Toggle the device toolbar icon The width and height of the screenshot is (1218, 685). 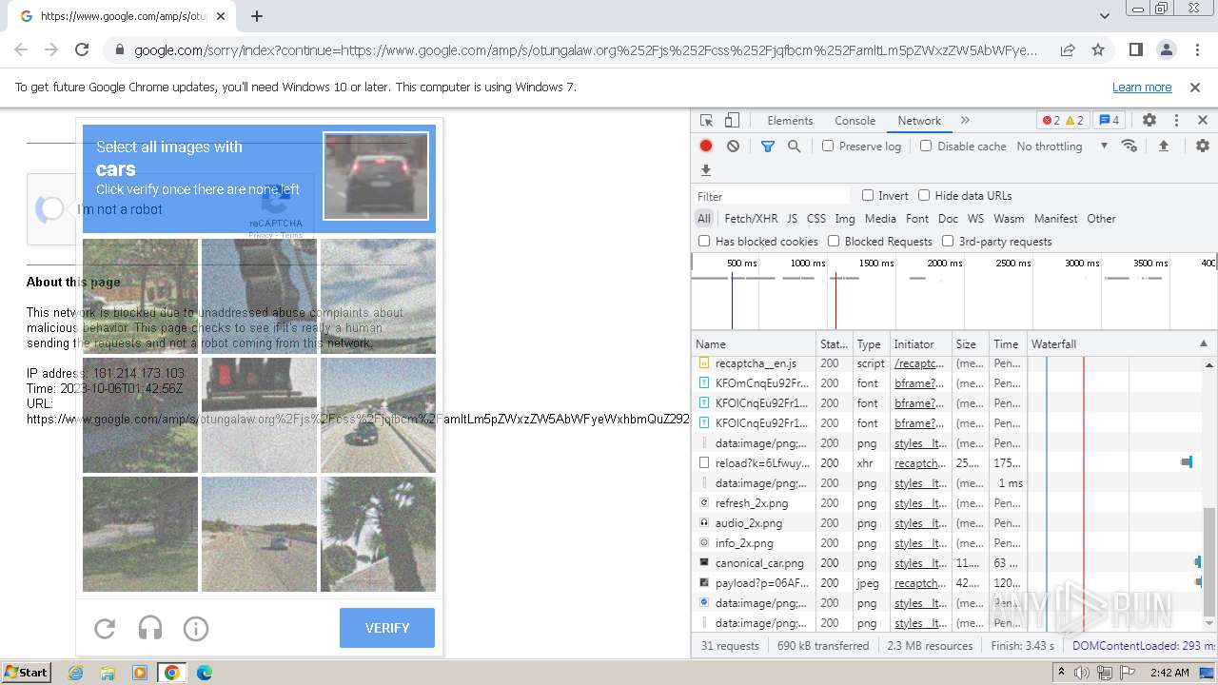point(732,121)
